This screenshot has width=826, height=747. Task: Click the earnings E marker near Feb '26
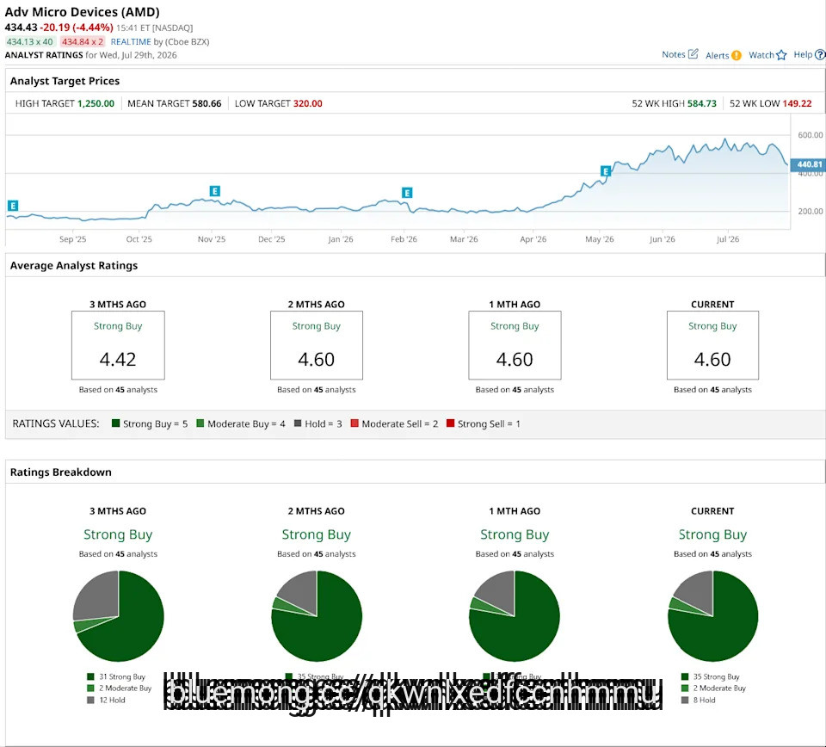tap(407, 193)
